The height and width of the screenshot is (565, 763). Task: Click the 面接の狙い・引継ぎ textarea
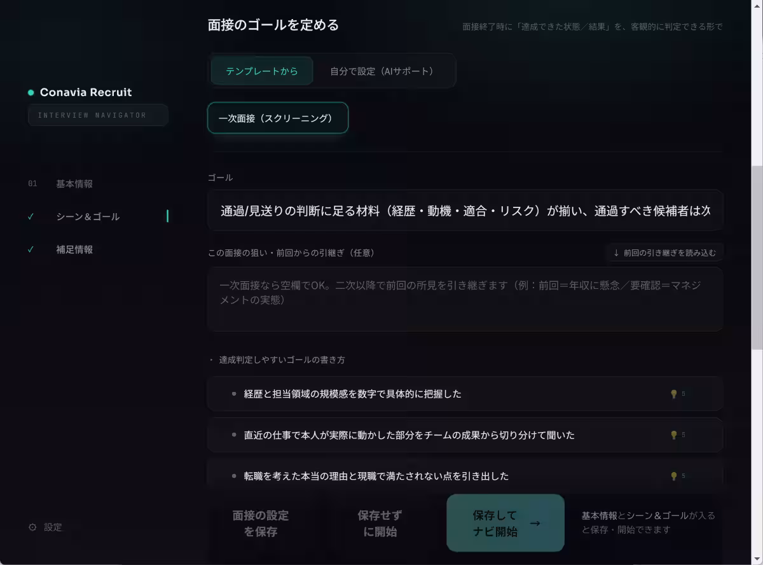[465, 299]
